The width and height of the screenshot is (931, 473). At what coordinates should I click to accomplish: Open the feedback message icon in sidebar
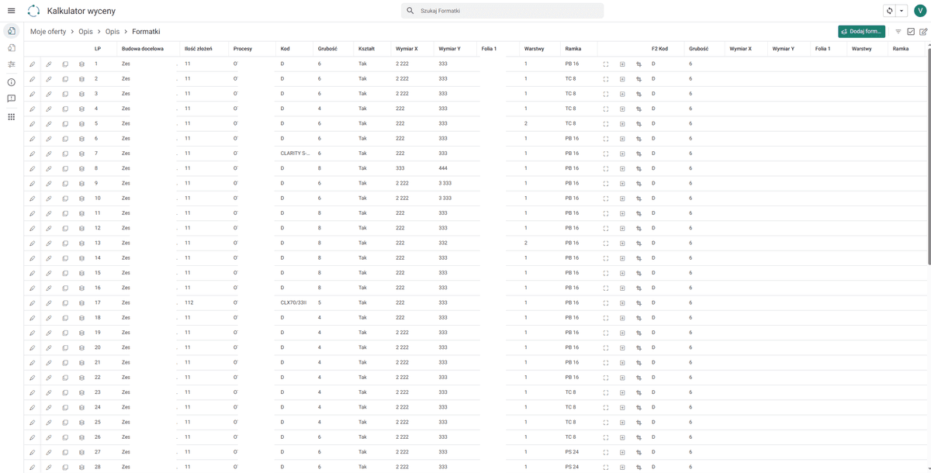11,99
